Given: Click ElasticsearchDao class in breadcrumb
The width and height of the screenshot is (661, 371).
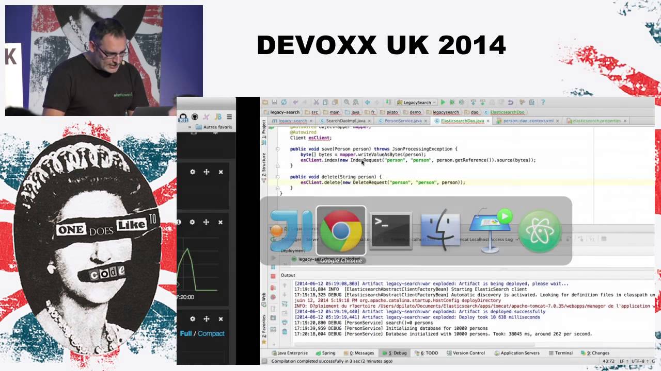Looking at the screenshot, I should tap(503, 112).
